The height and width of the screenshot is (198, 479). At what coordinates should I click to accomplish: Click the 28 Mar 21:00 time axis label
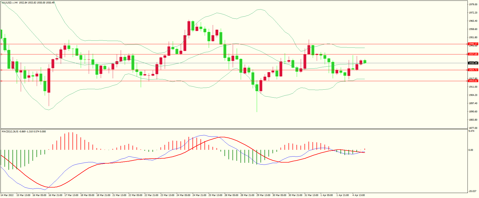247,195
